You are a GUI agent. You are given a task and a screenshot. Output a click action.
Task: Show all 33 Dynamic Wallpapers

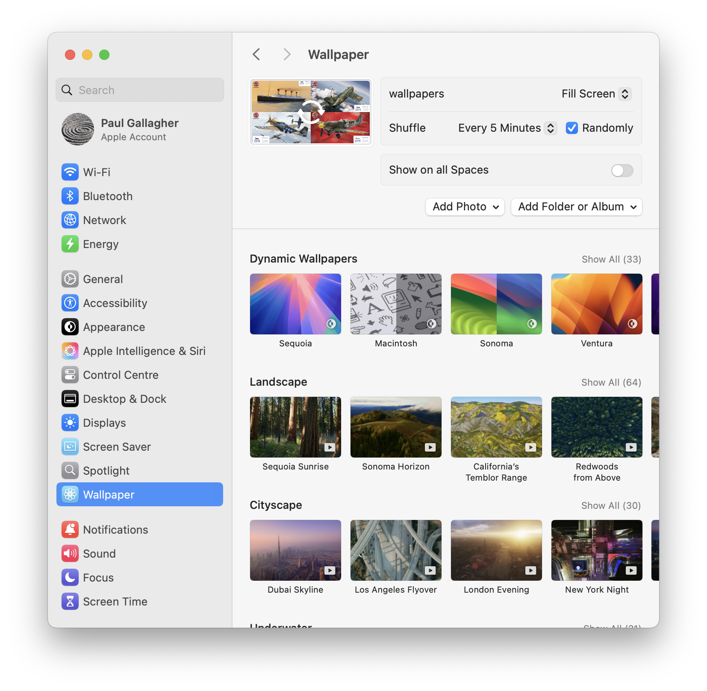pos(611,259)
